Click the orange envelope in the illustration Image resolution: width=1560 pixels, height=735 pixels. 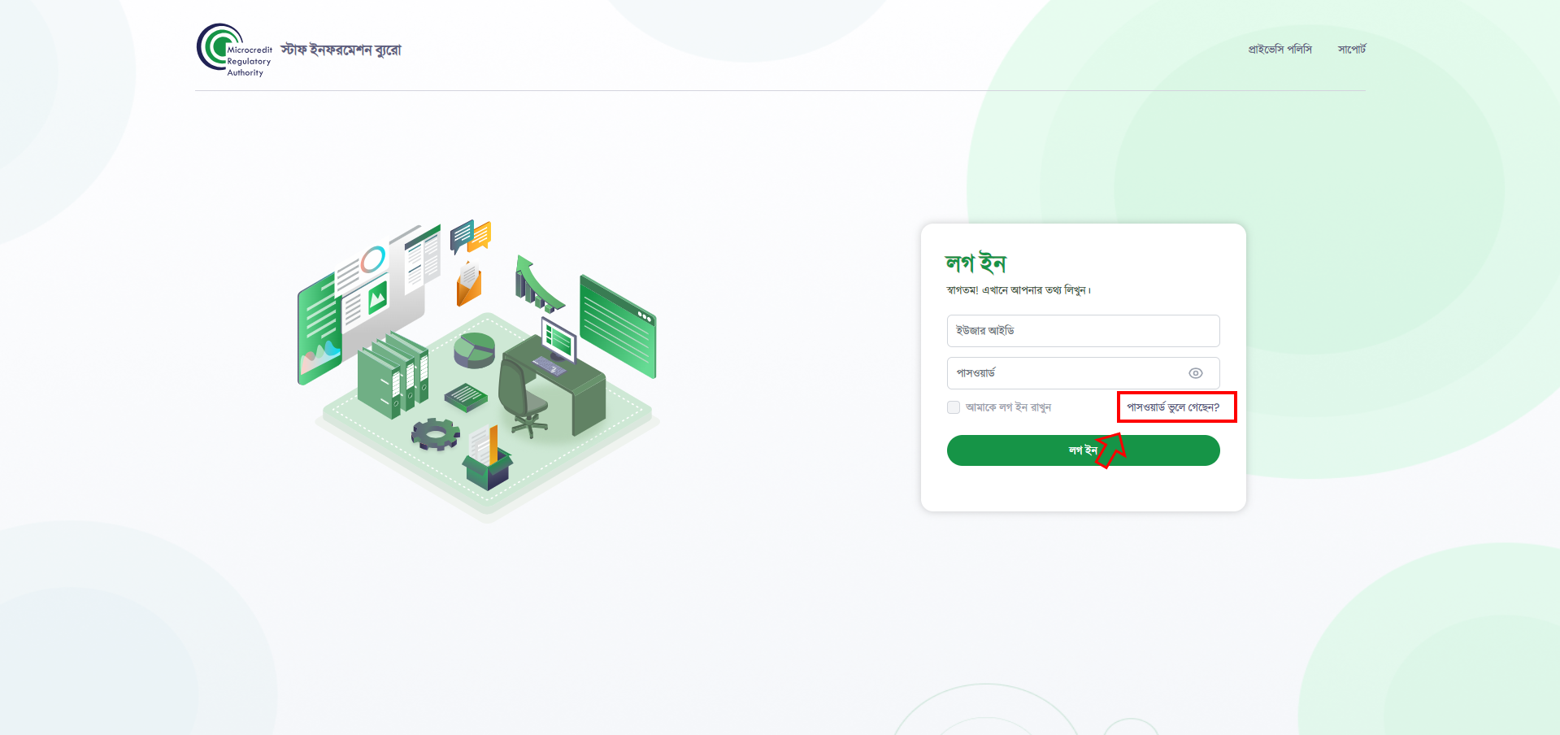pos(469,284)
